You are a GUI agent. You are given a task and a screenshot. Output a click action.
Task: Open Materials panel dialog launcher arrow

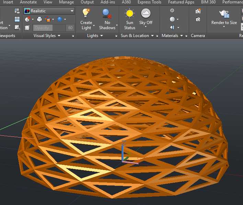click(186, 36)
